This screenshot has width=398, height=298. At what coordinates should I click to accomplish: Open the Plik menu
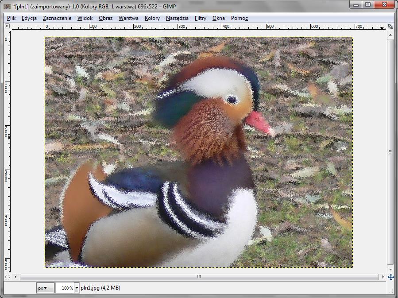click(11, 18)
